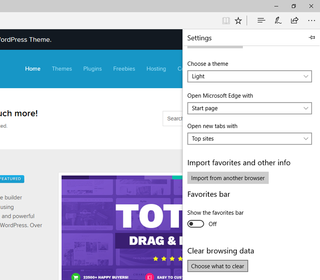This screenshot has height=280, width=320.
Task: Open Freebies in site navigation
Action: (124, 69)
